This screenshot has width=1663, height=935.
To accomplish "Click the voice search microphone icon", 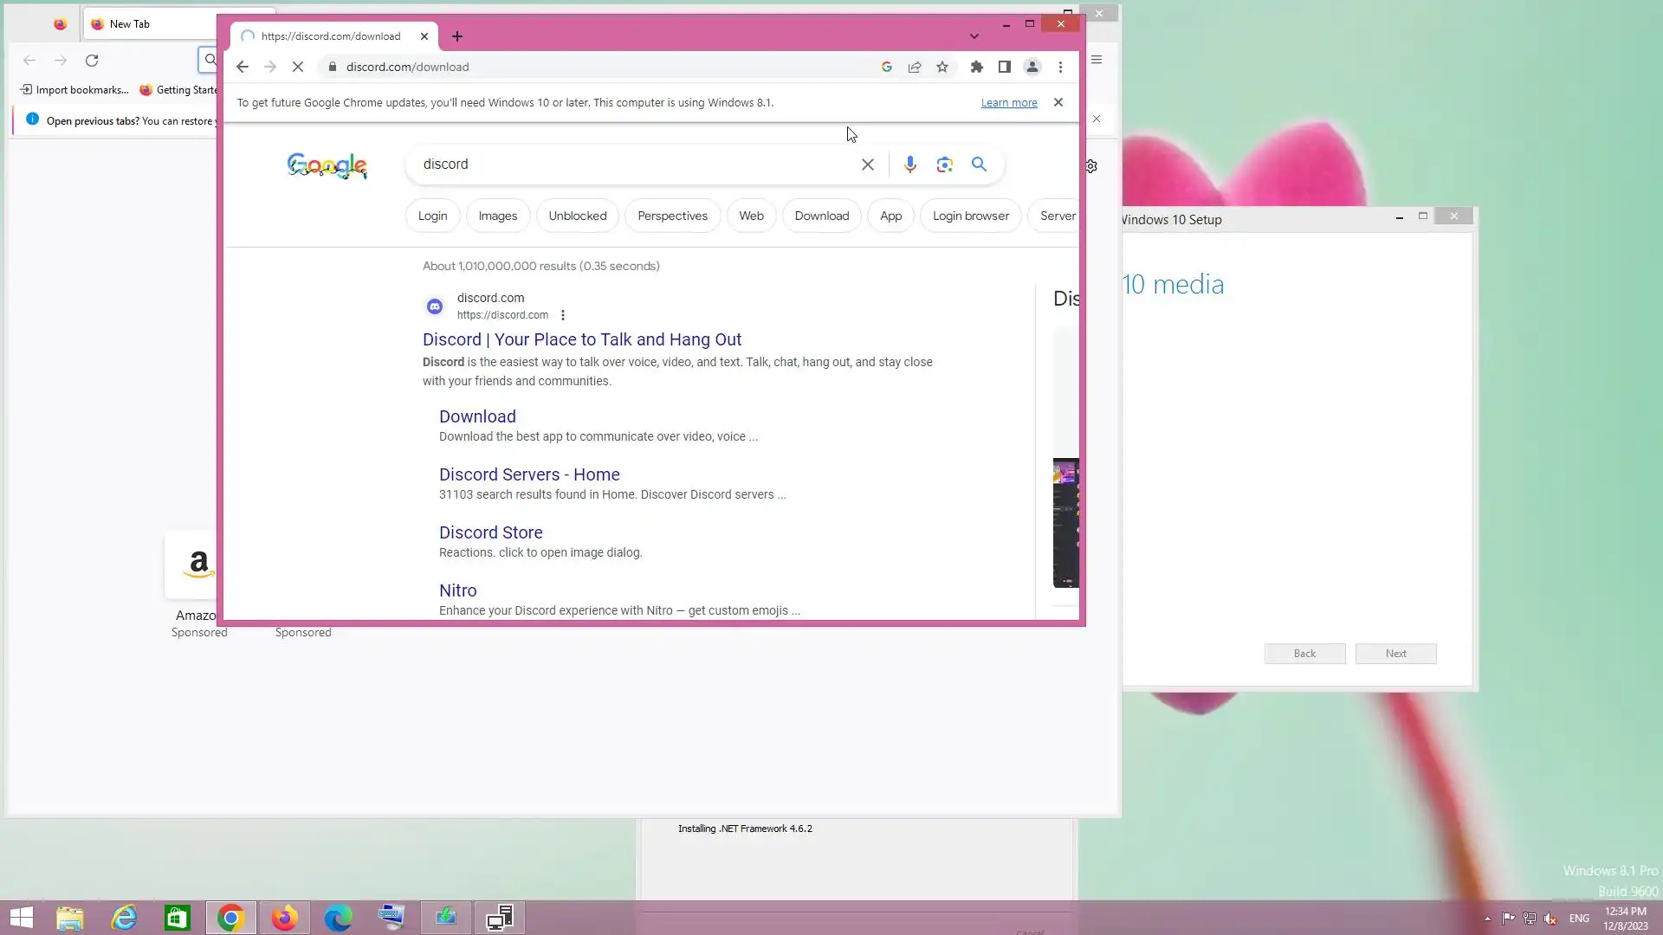I will pyautogui.click(x=909, y=164).
